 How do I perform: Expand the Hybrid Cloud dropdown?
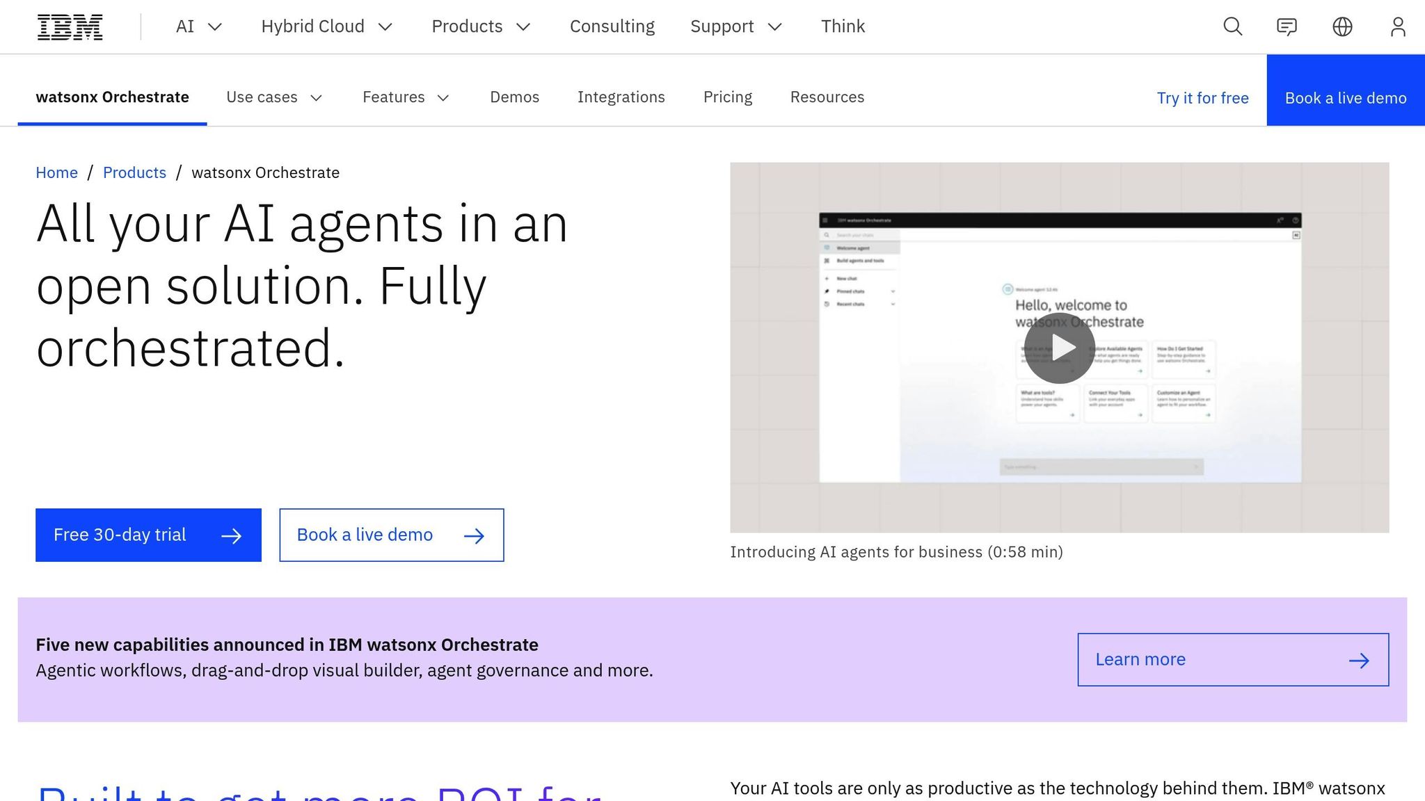326,26
